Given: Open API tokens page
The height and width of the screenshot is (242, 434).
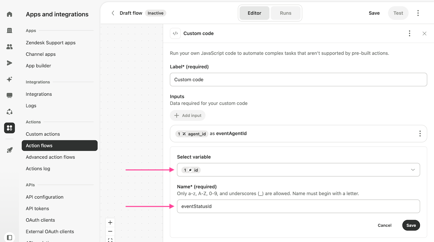Looking at the screenshot, I should (37, 208).
